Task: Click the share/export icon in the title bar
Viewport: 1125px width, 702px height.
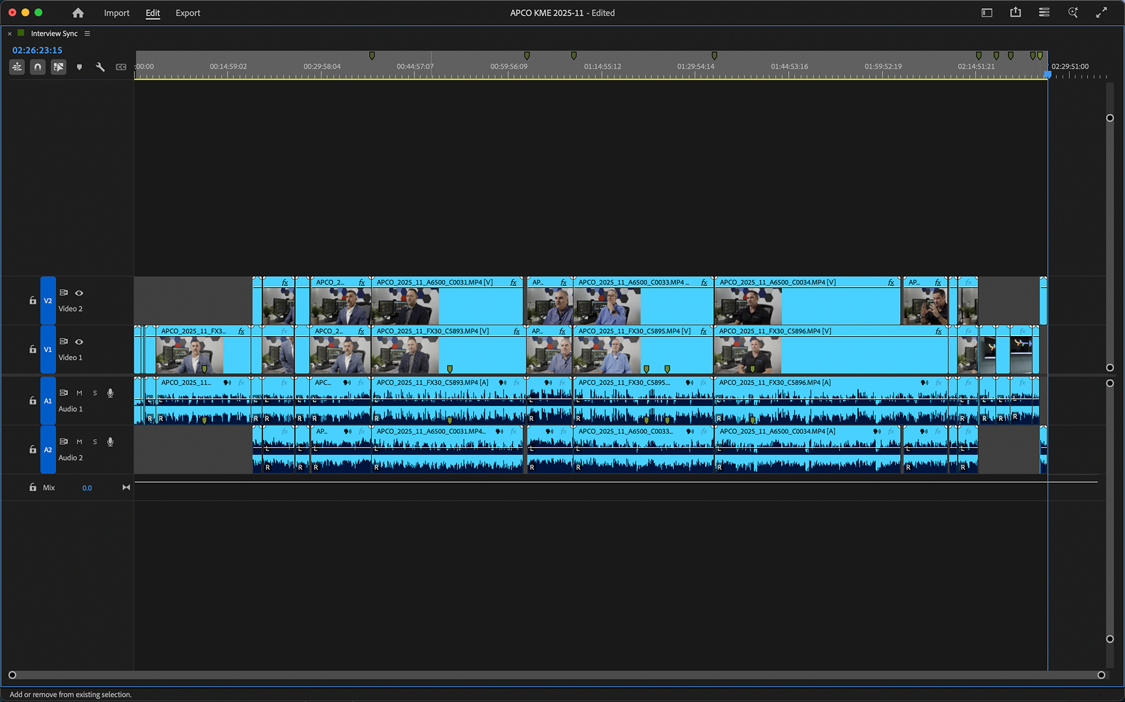Action: 1015,12
